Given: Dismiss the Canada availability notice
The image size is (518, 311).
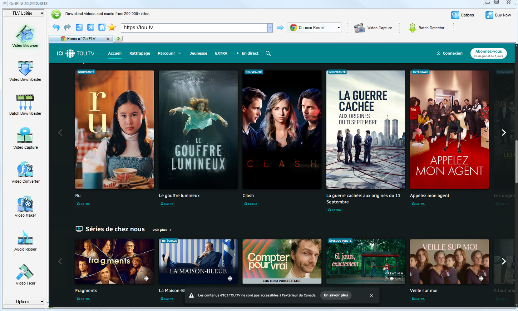Looking at the screenshot, I should [x=371, y=295].
